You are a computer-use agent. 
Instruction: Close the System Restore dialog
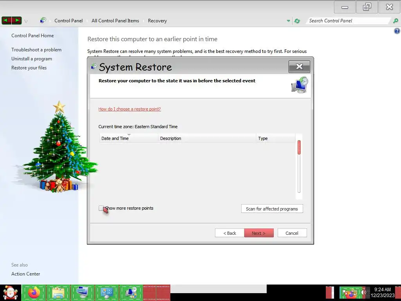coord(299,67)
